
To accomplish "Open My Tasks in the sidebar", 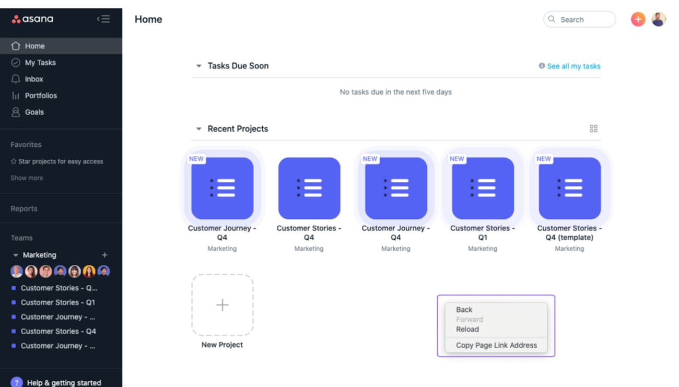I will click(40, 62).
